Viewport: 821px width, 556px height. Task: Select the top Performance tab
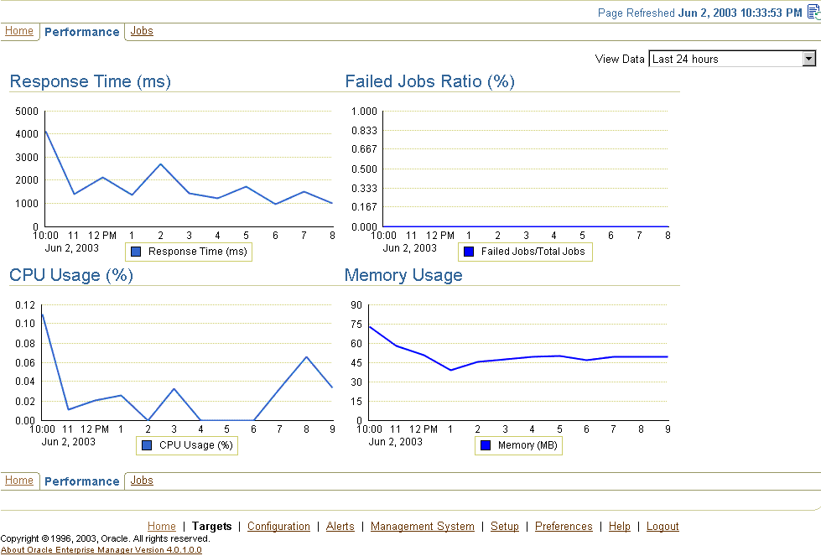[x=81, y=32]
